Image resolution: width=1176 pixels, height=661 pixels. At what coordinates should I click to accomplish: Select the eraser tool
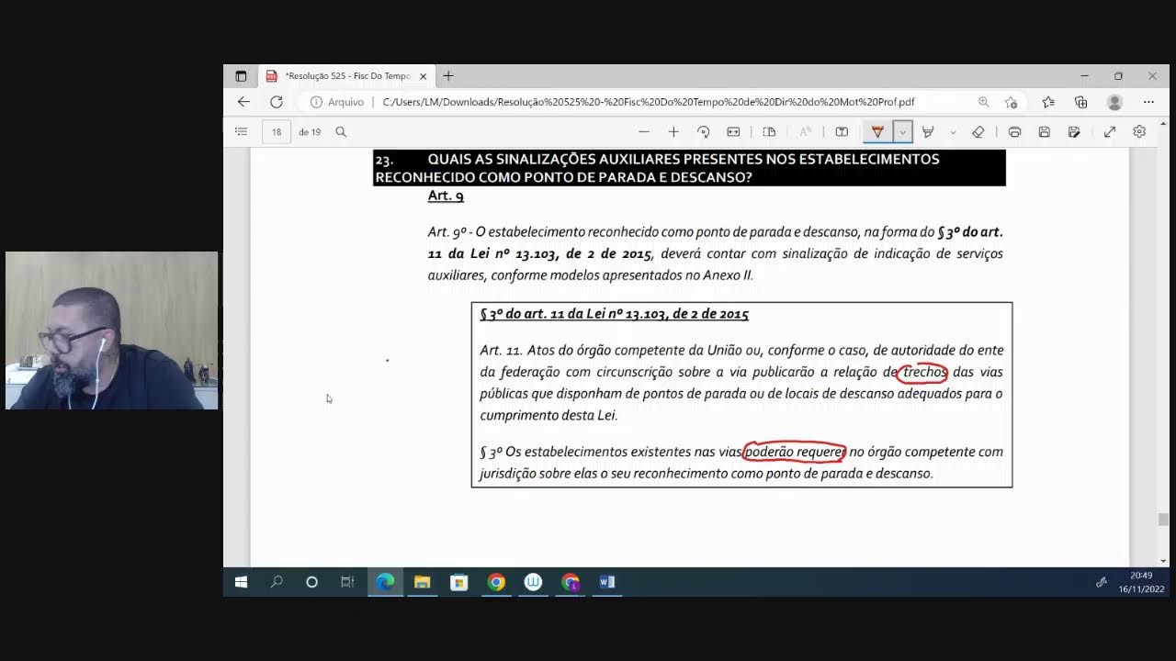click(x=978, y=132)
